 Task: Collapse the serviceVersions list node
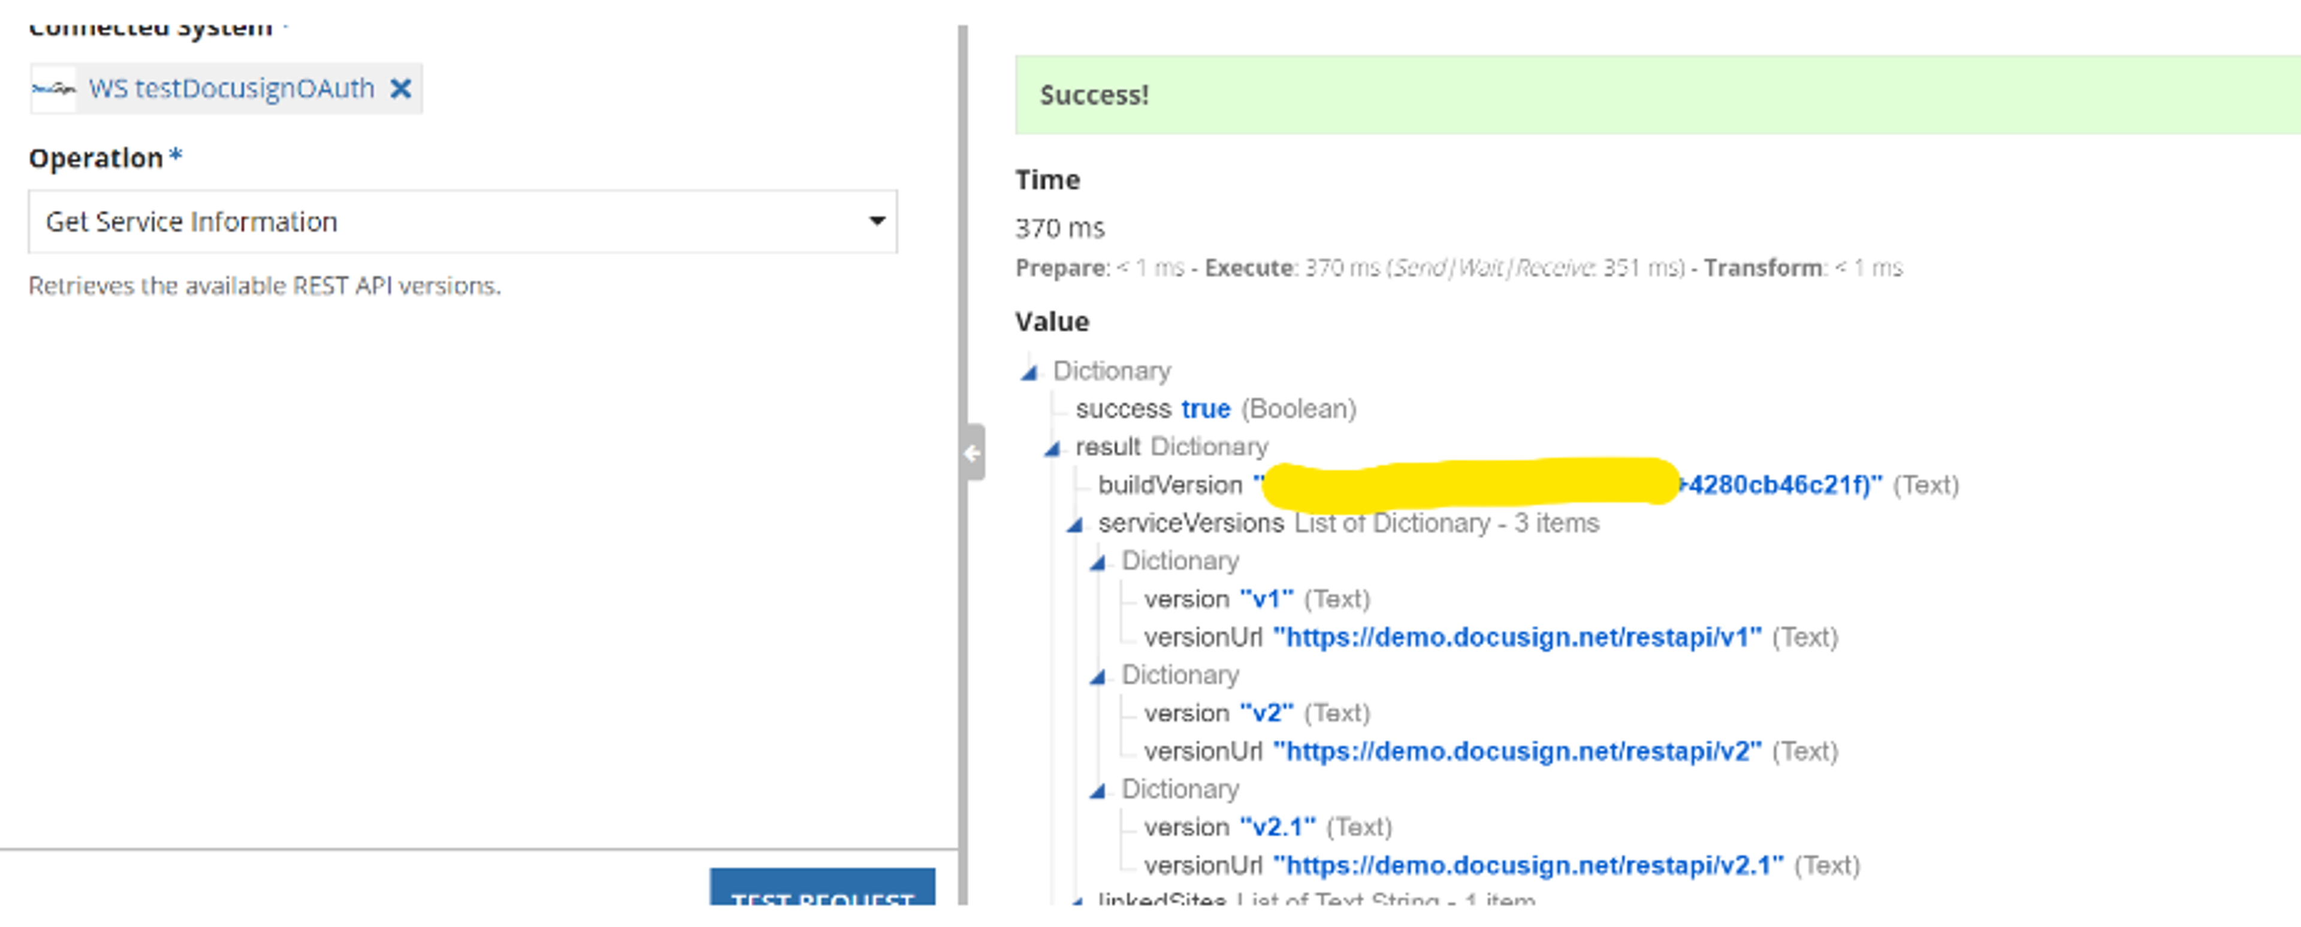pos(1074,524)
